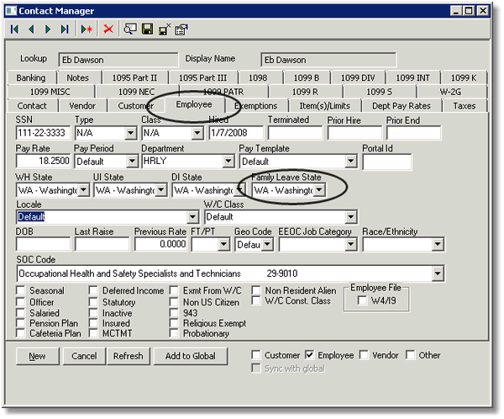The height and width of the screenshot is (419, 504).
Task: Expand the WH State dropdown
Action: (83, 190)
